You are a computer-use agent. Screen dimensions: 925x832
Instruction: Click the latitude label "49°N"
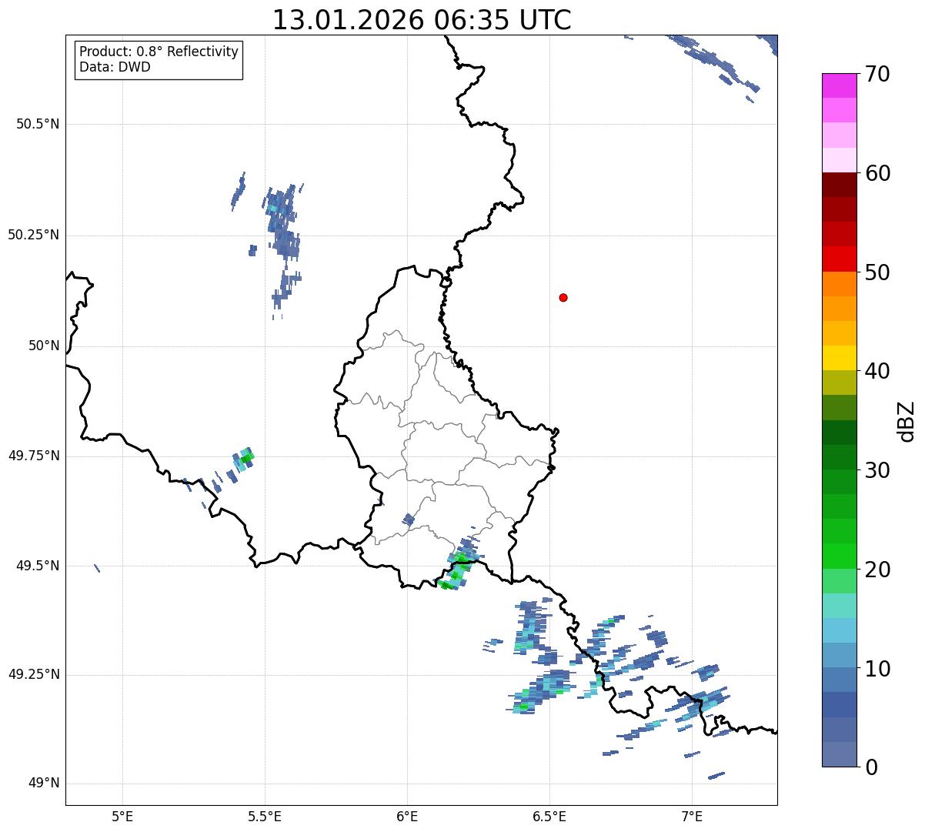(44, 784)
